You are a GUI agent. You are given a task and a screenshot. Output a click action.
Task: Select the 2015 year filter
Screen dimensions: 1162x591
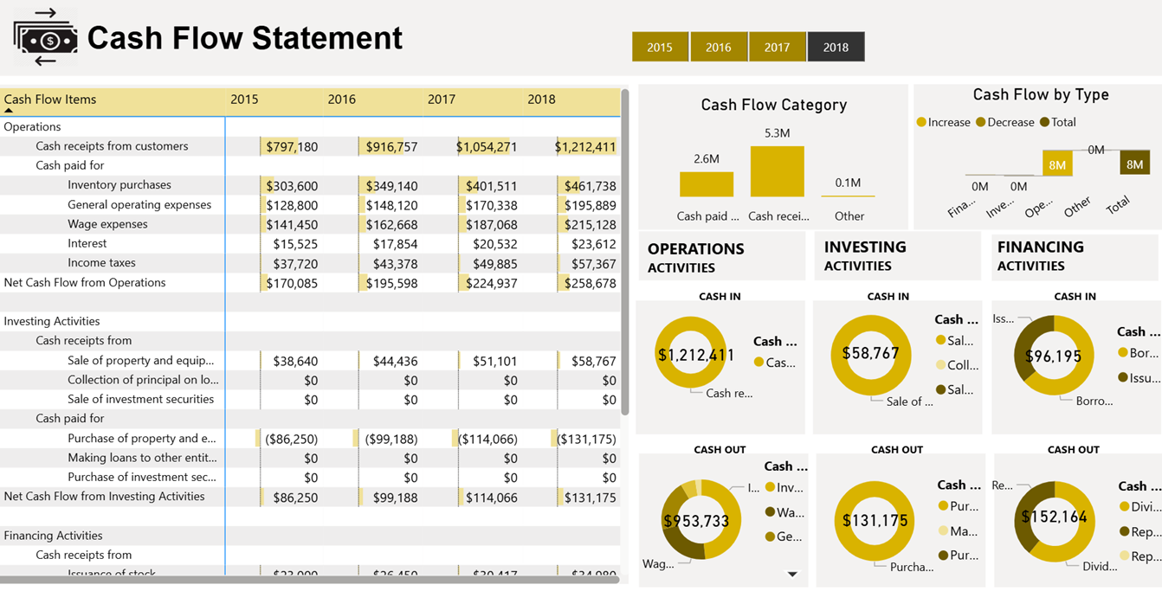(660, 47)
